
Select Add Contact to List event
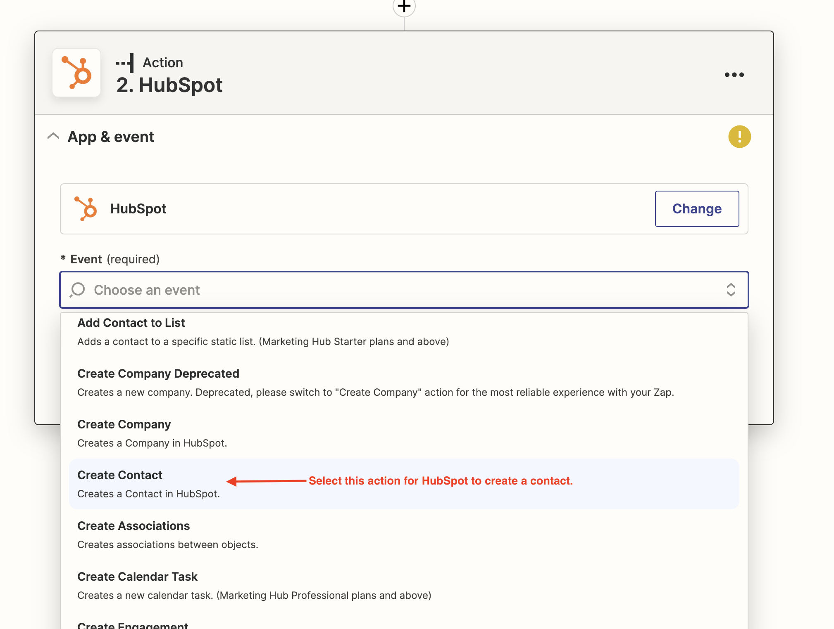click(404, 332)
